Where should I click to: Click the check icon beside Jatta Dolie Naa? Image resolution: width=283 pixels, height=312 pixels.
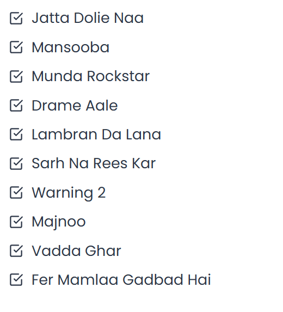(16, 19)
